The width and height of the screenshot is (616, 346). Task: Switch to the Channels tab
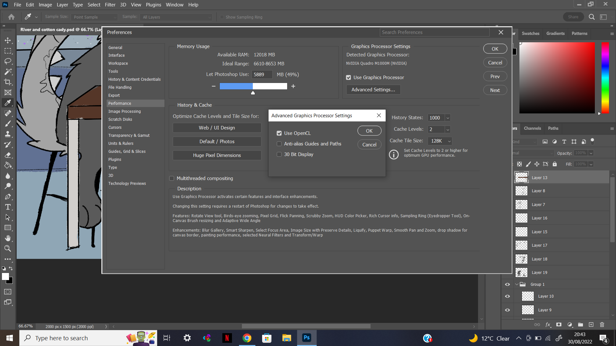click(532, 128)
